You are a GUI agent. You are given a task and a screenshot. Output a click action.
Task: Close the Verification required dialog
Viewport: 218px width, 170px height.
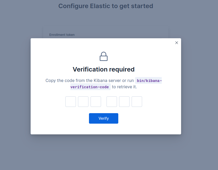[176, 43]
